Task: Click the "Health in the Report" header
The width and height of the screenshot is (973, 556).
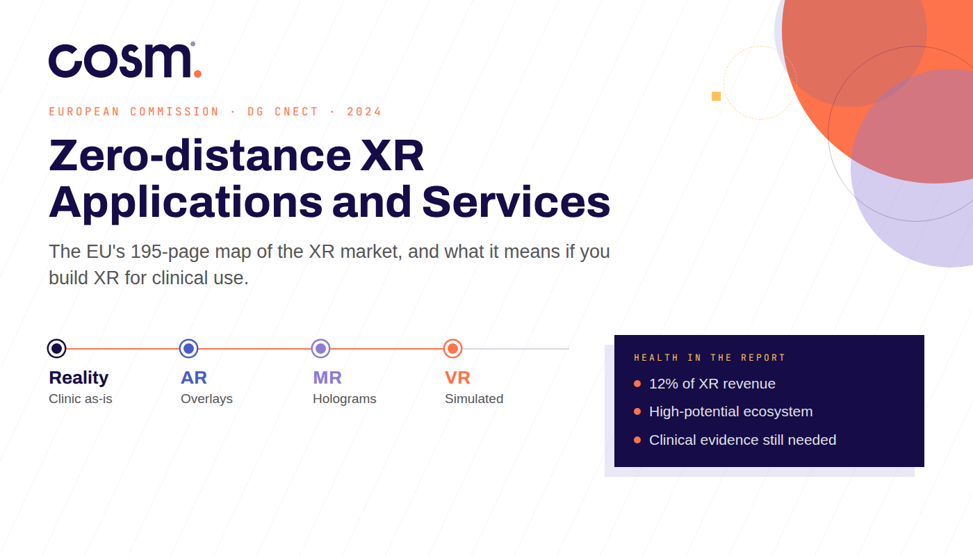Action: click(x=710, y=358)
